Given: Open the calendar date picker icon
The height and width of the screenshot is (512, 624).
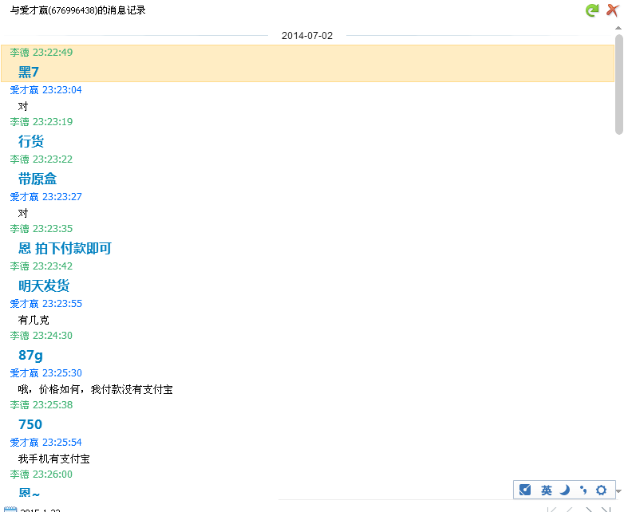Looking at the screenshot, I should 10,509.
